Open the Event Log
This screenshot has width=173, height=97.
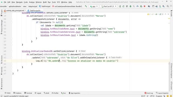tap(149, 93)
